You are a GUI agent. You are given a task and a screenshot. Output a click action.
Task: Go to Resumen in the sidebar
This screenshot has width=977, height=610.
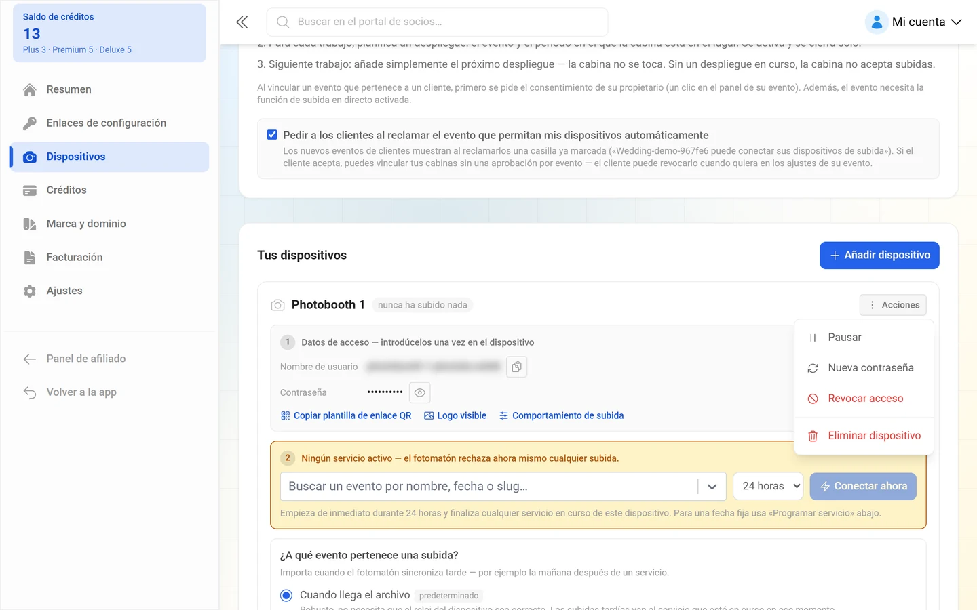(x=109, y=89)
